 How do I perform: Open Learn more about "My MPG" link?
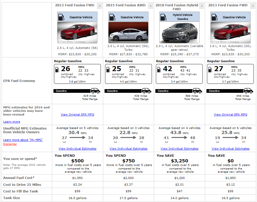pyautogui.click(x=23, y=140)
